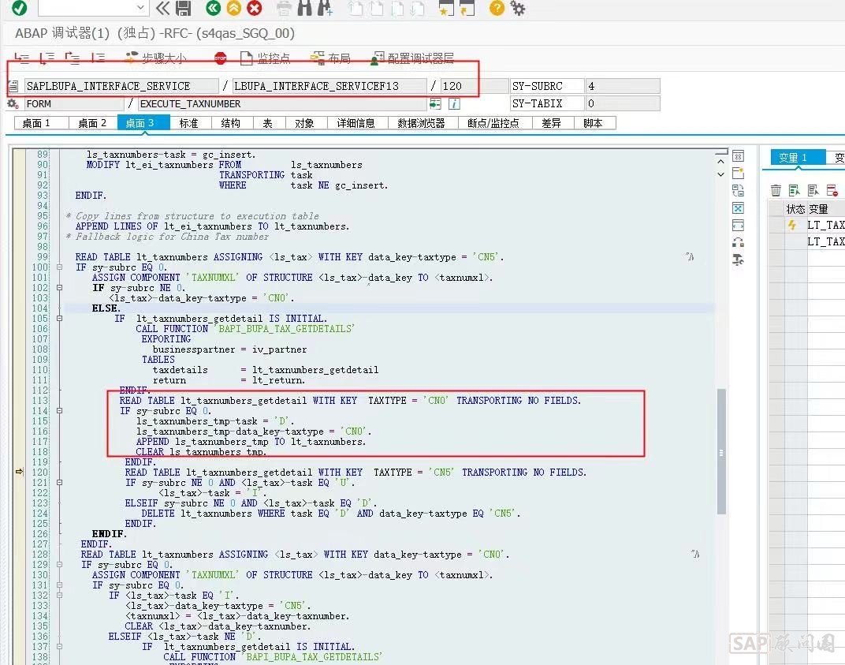Image resolution: width=845 pixels, height=665 pixels.
Task: Click the double-chevron collapse command field icon
Action: click(x=162, y=8)
